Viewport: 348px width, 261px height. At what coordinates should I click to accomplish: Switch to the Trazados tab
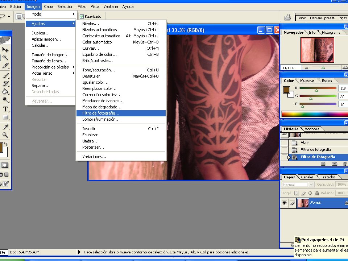coord(328,177)
